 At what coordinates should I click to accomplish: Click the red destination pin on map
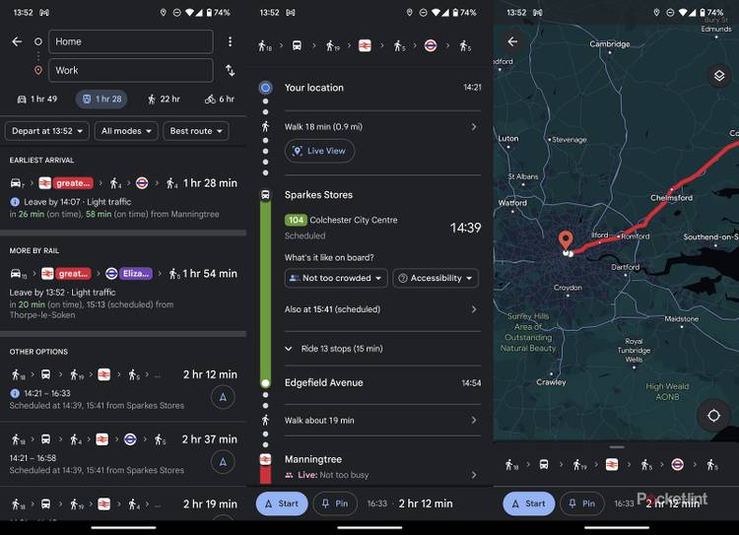click(566, 239)
